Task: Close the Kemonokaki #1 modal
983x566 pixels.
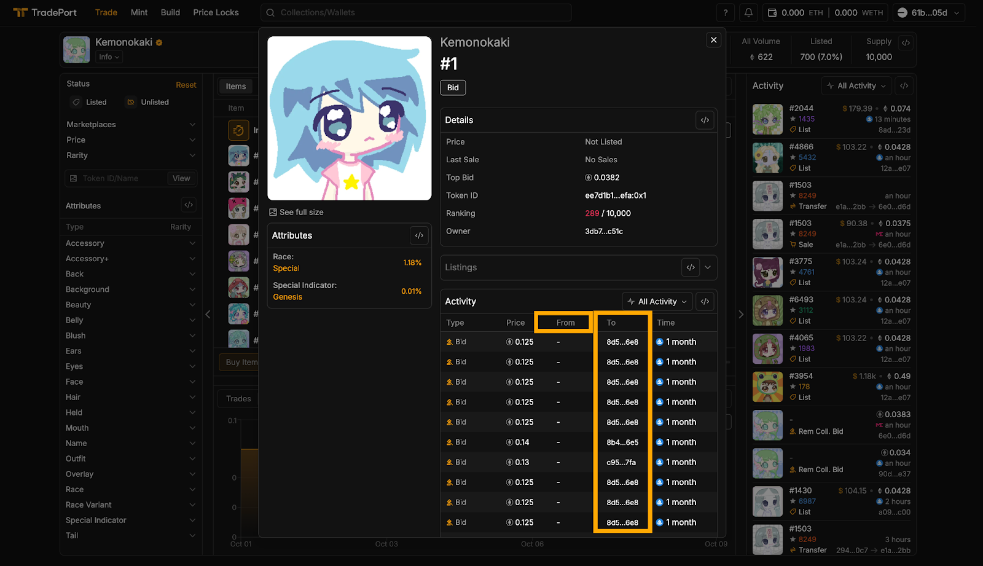Action: click(713, 40)
